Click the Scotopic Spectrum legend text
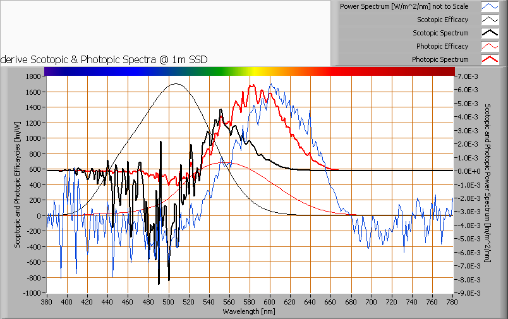Image resolution: width=508 pixels, height=319 pixels. click(440, 33)
